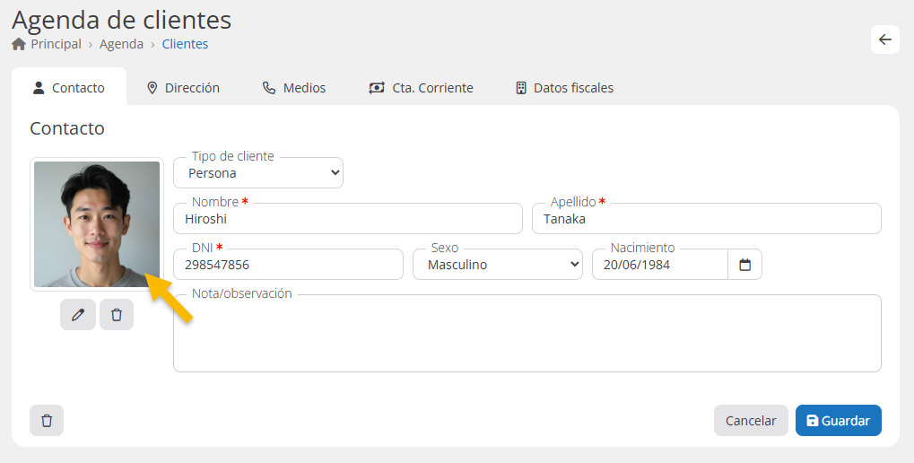
Task: Click the Agenda breadcrumb link
Action: [x=121, y=44]
